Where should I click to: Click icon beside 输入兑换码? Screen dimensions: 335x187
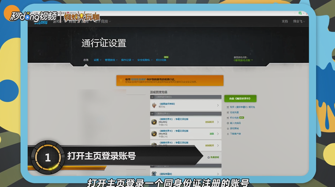pyautogui.click(x=228, y=123)
